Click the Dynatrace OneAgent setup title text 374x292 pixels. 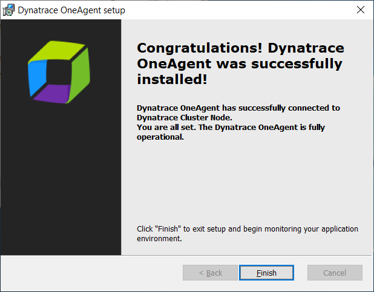71,10
